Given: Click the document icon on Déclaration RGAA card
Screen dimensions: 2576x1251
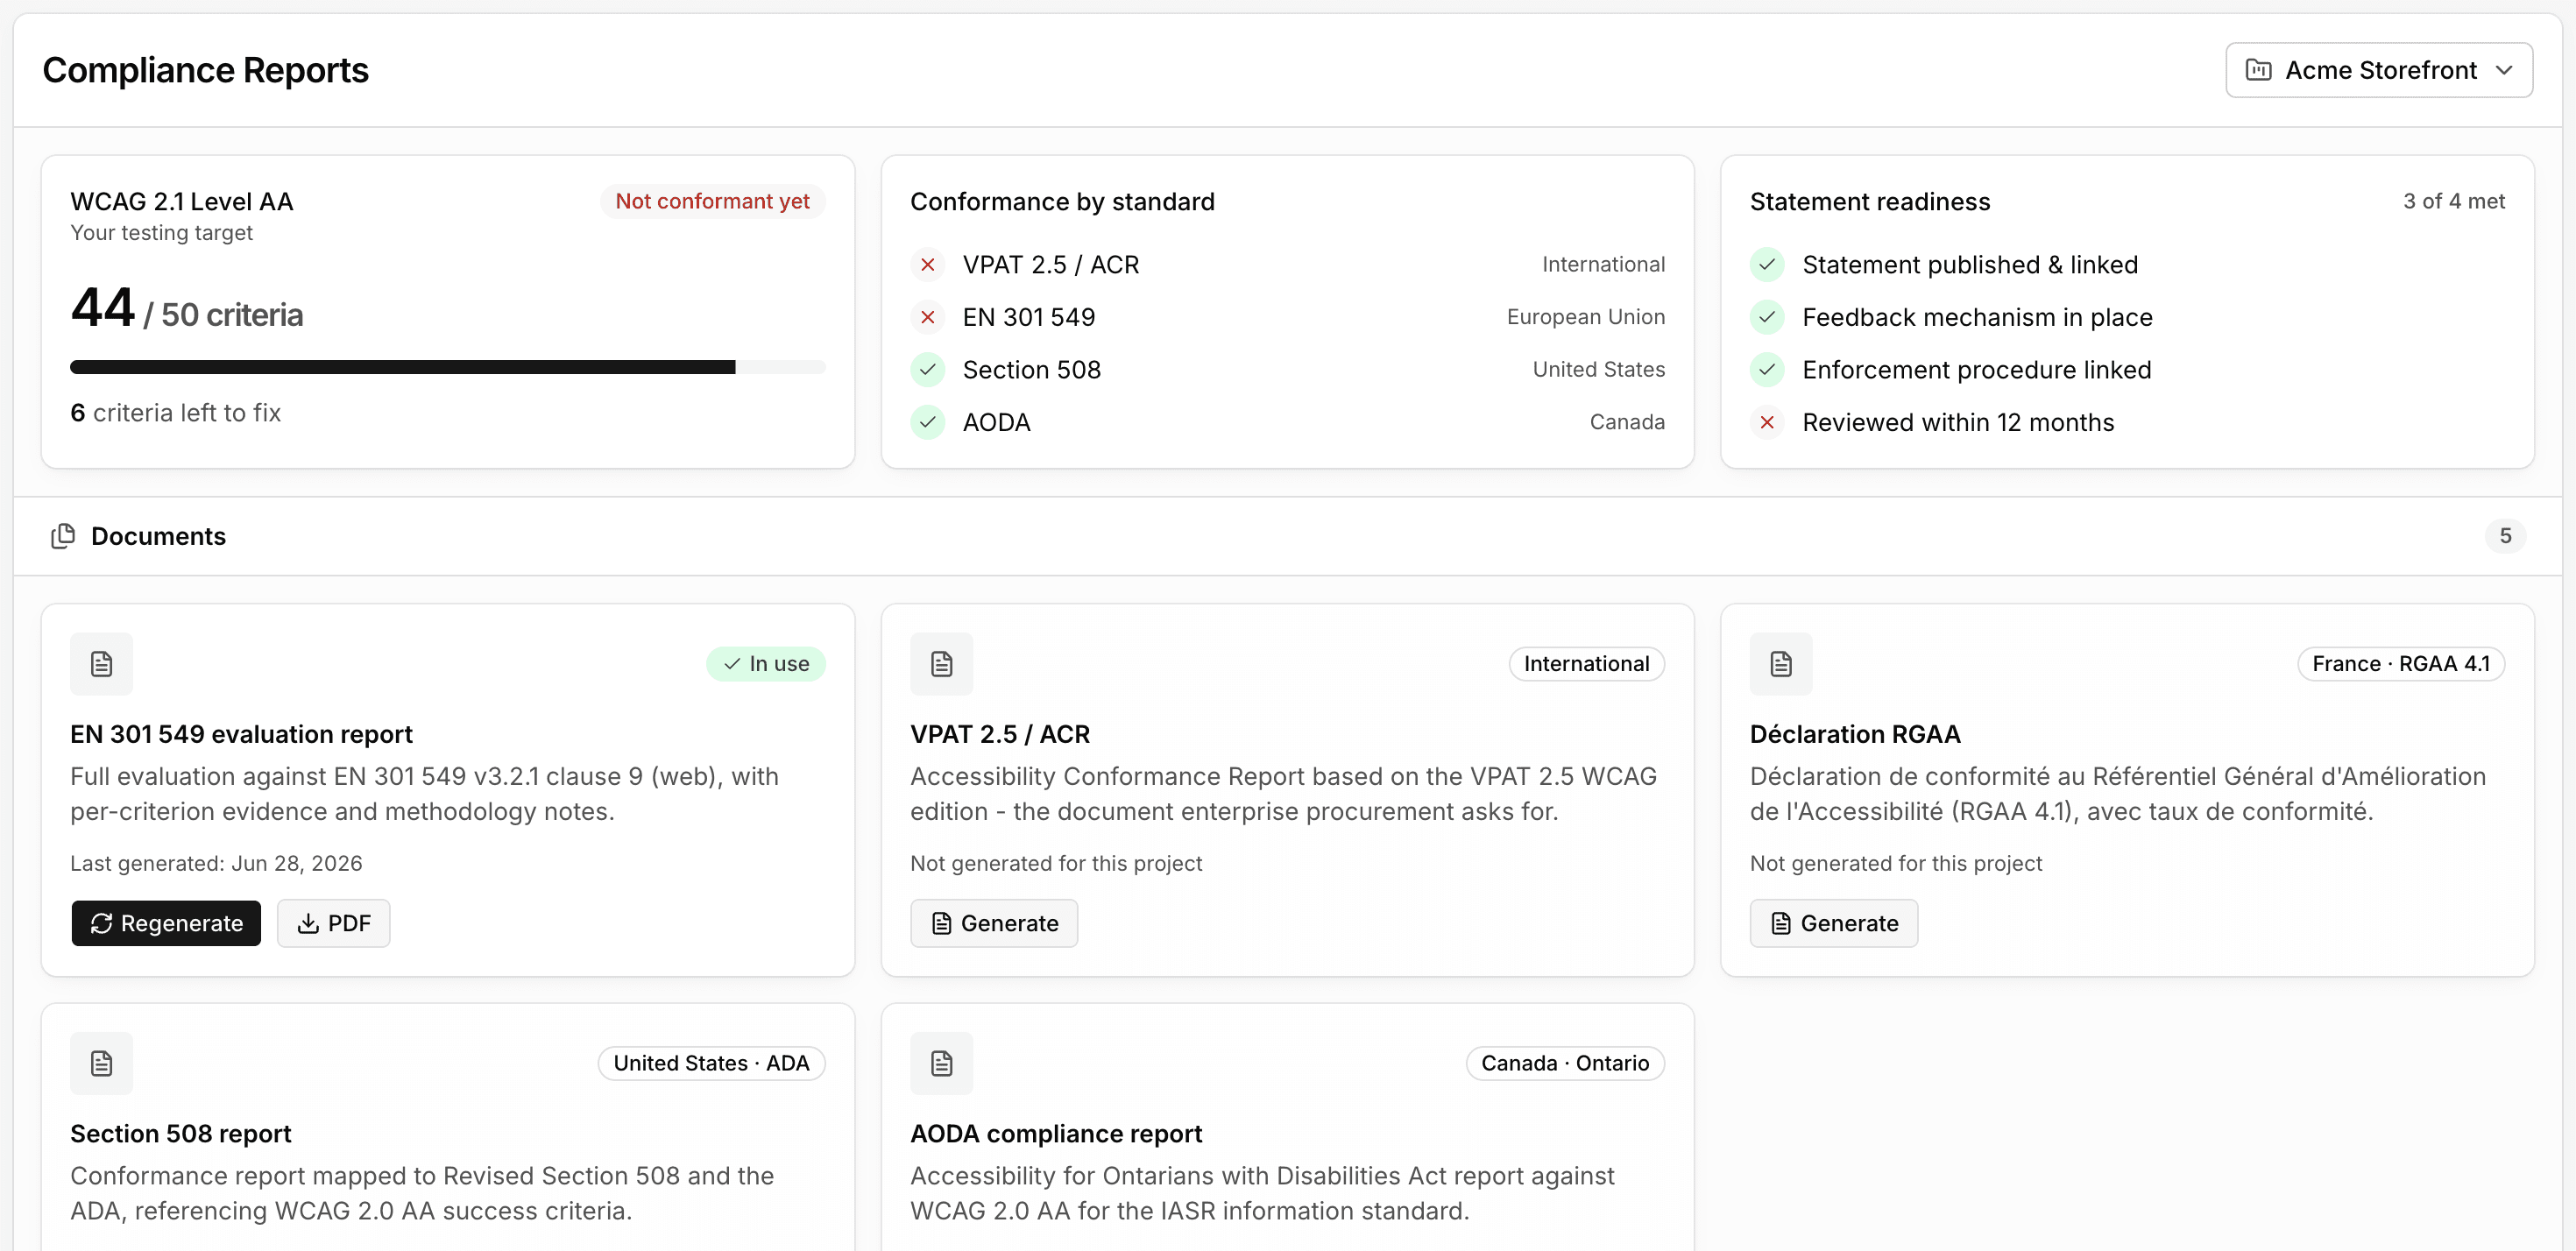Looking at the screenshot, I should pyautogui.click(x=1781, y=664).
